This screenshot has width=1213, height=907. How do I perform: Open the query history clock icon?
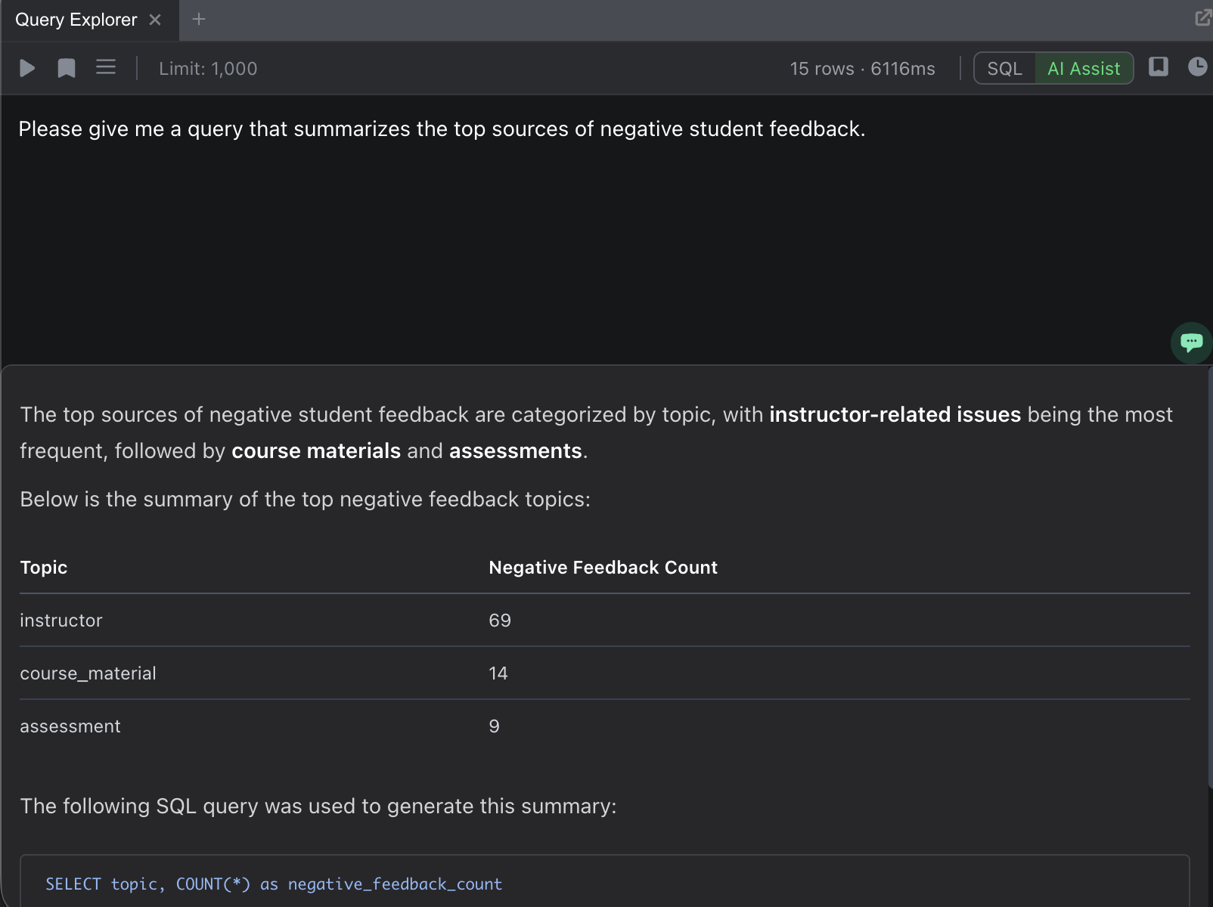click(x=1198, y=67)
